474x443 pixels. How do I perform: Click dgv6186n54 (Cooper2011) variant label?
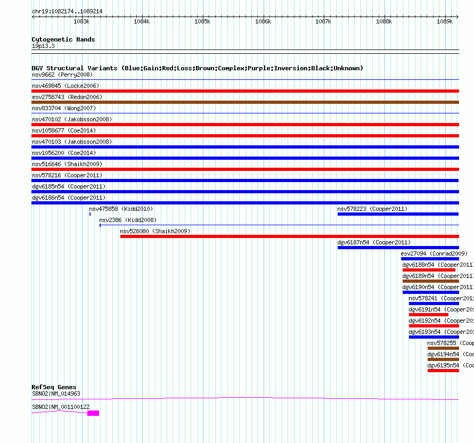pos(69,198)
